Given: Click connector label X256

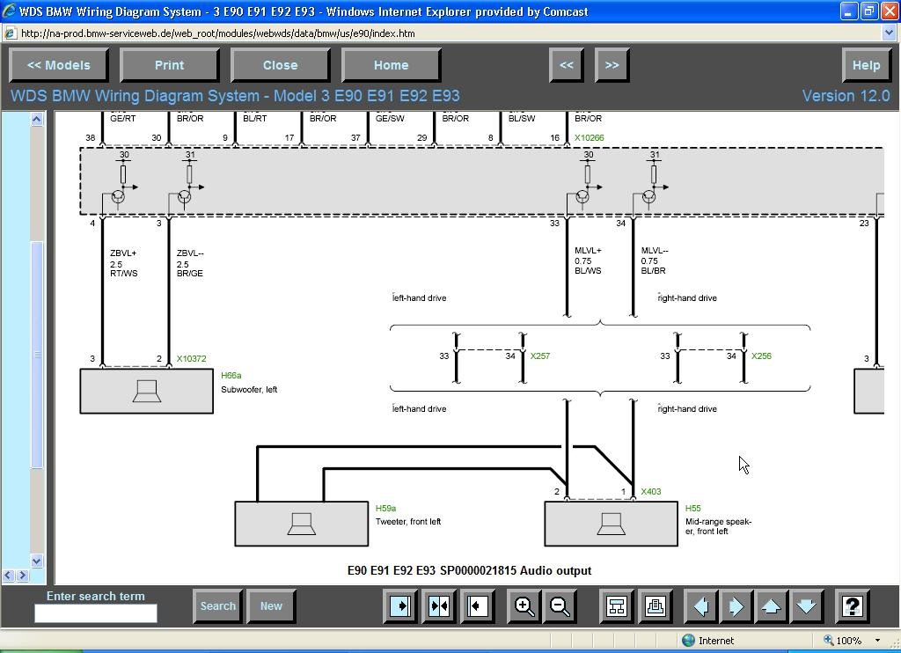Looking at the screenshot, I should 761,356.
